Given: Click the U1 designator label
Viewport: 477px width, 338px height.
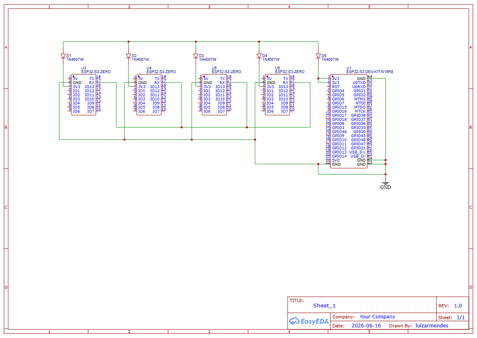Looking at the screenshot, I should 348,68.
